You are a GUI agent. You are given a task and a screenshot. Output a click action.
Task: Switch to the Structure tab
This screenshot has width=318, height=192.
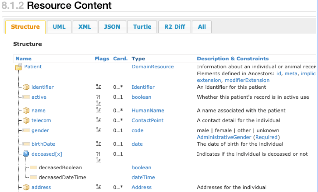[25, 27]
